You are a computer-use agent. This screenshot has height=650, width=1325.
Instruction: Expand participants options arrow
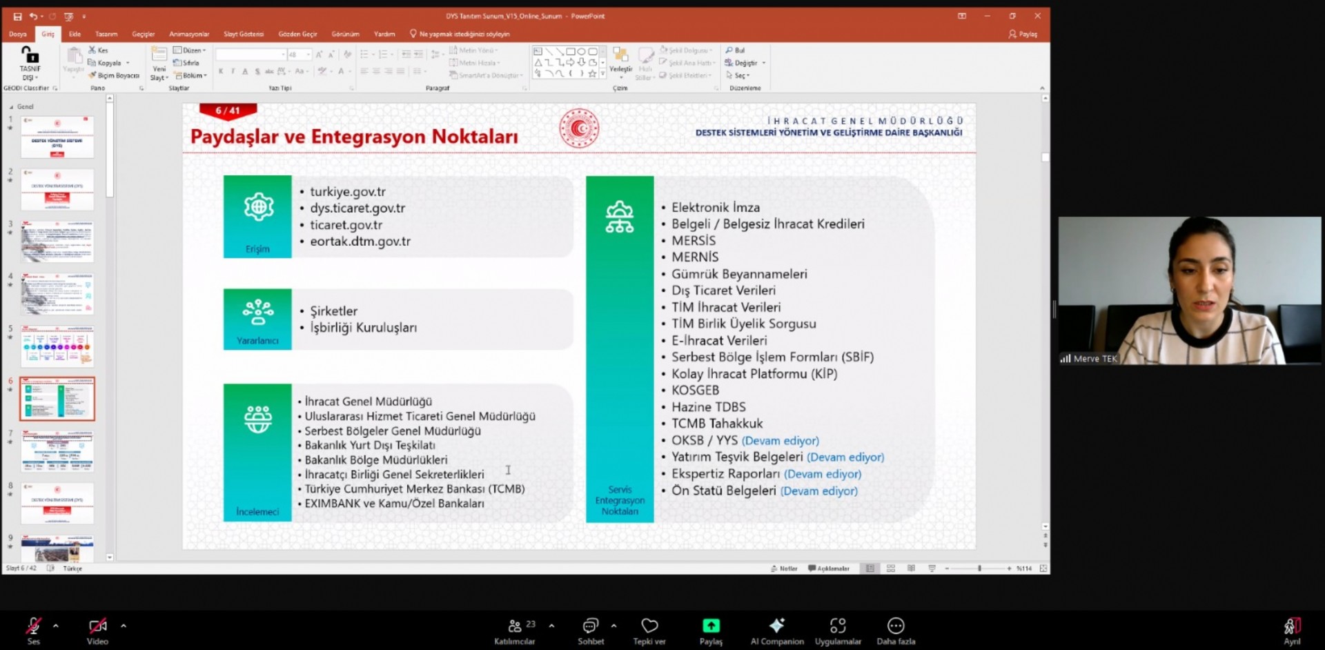pos(551,626)
